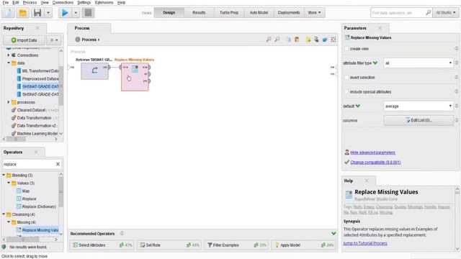The width and height of the screenshot is (461, 259).
Task: Toggle include special attributes checkbox
Action: [346, 92]
